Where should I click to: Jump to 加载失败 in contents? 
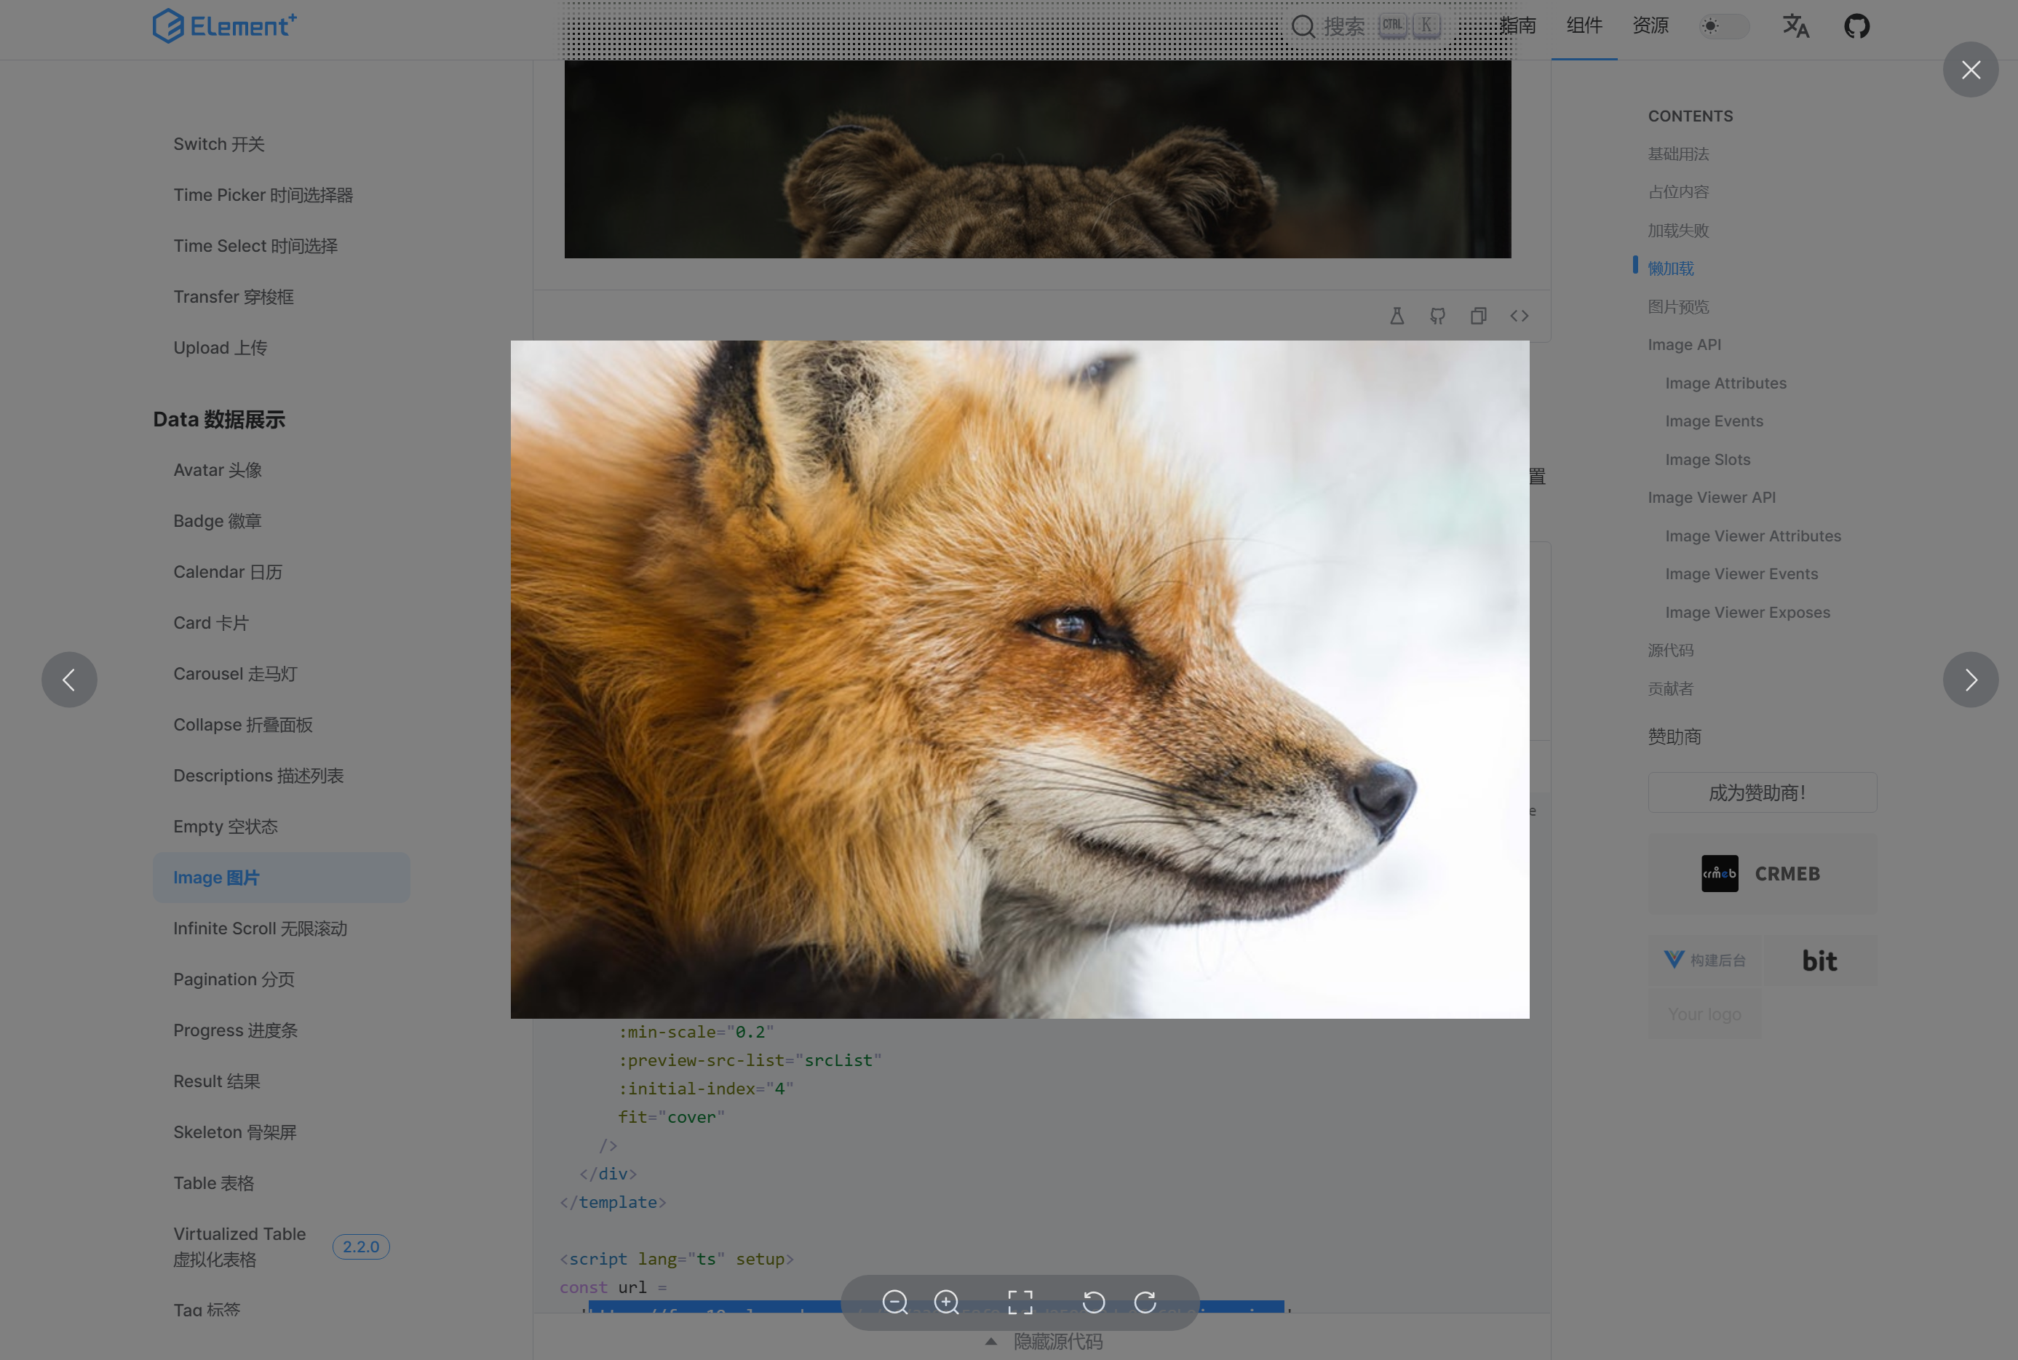coord(1678,231)
